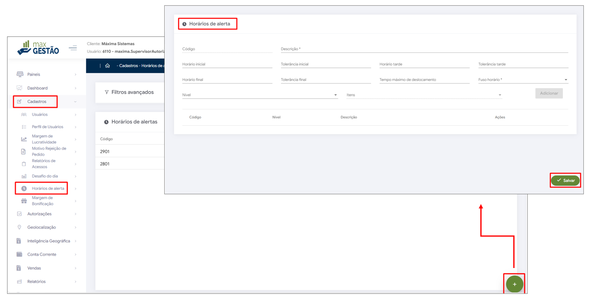Click the Descrição input field
The width and height of the screenshot is (590, 300).
click(x=424, y=49)
